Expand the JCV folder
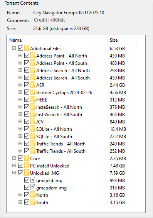 20,122
